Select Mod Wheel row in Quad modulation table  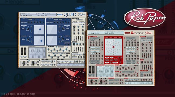[37, 53]
